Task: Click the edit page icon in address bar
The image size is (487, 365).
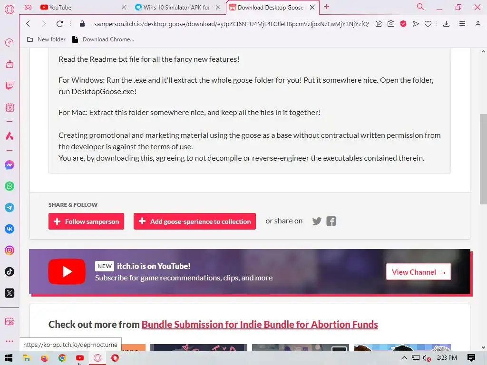Action: tap(379, 24)
